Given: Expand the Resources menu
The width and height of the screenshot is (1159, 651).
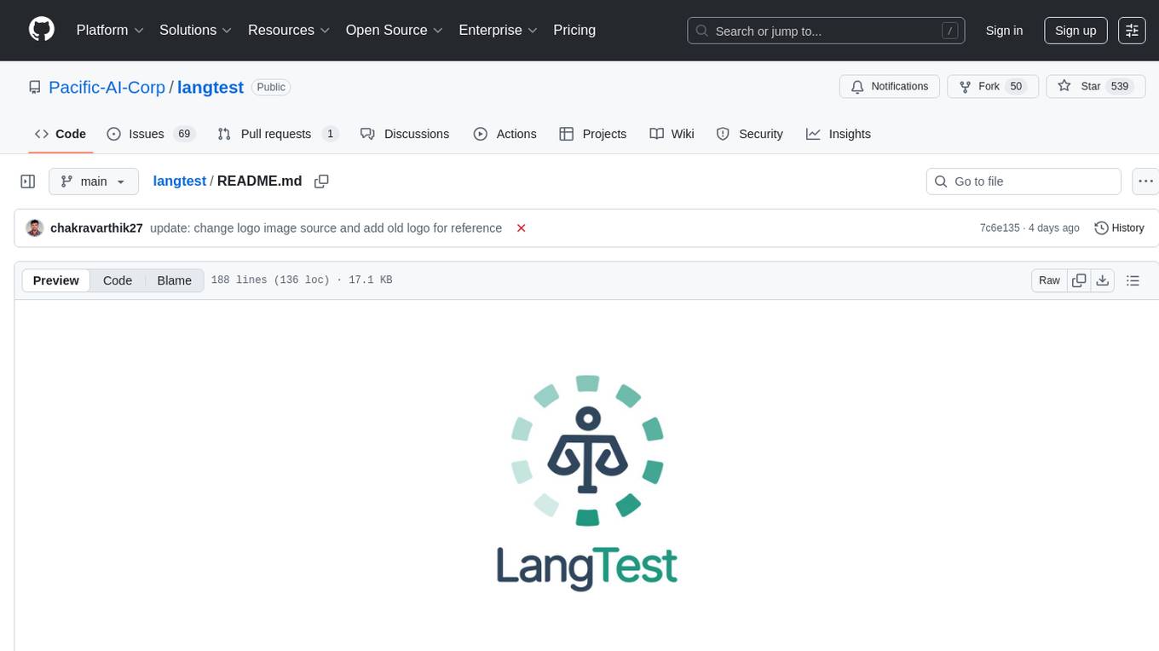Looking at the screenshot, I should pos(289,30).
